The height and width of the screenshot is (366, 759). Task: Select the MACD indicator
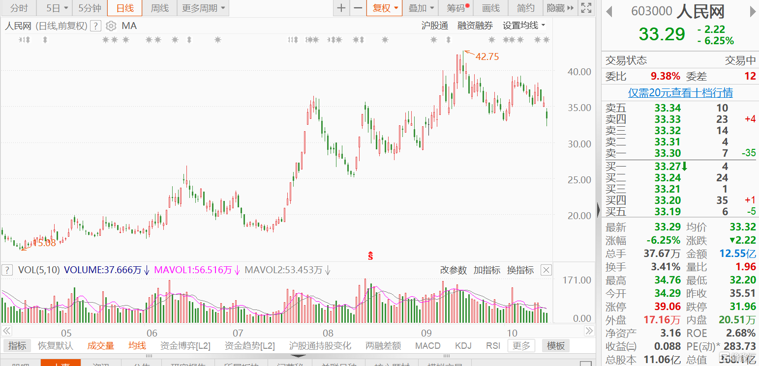428,346
